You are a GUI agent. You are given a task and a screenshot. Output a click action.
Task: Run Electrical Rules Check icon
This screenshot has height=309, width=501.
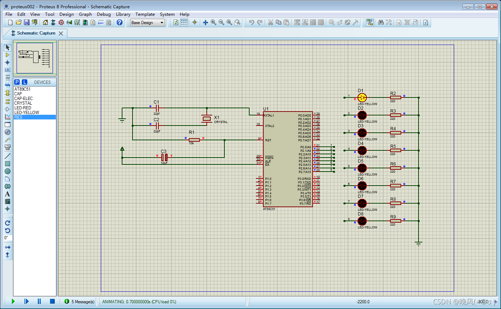click(426, 22)
